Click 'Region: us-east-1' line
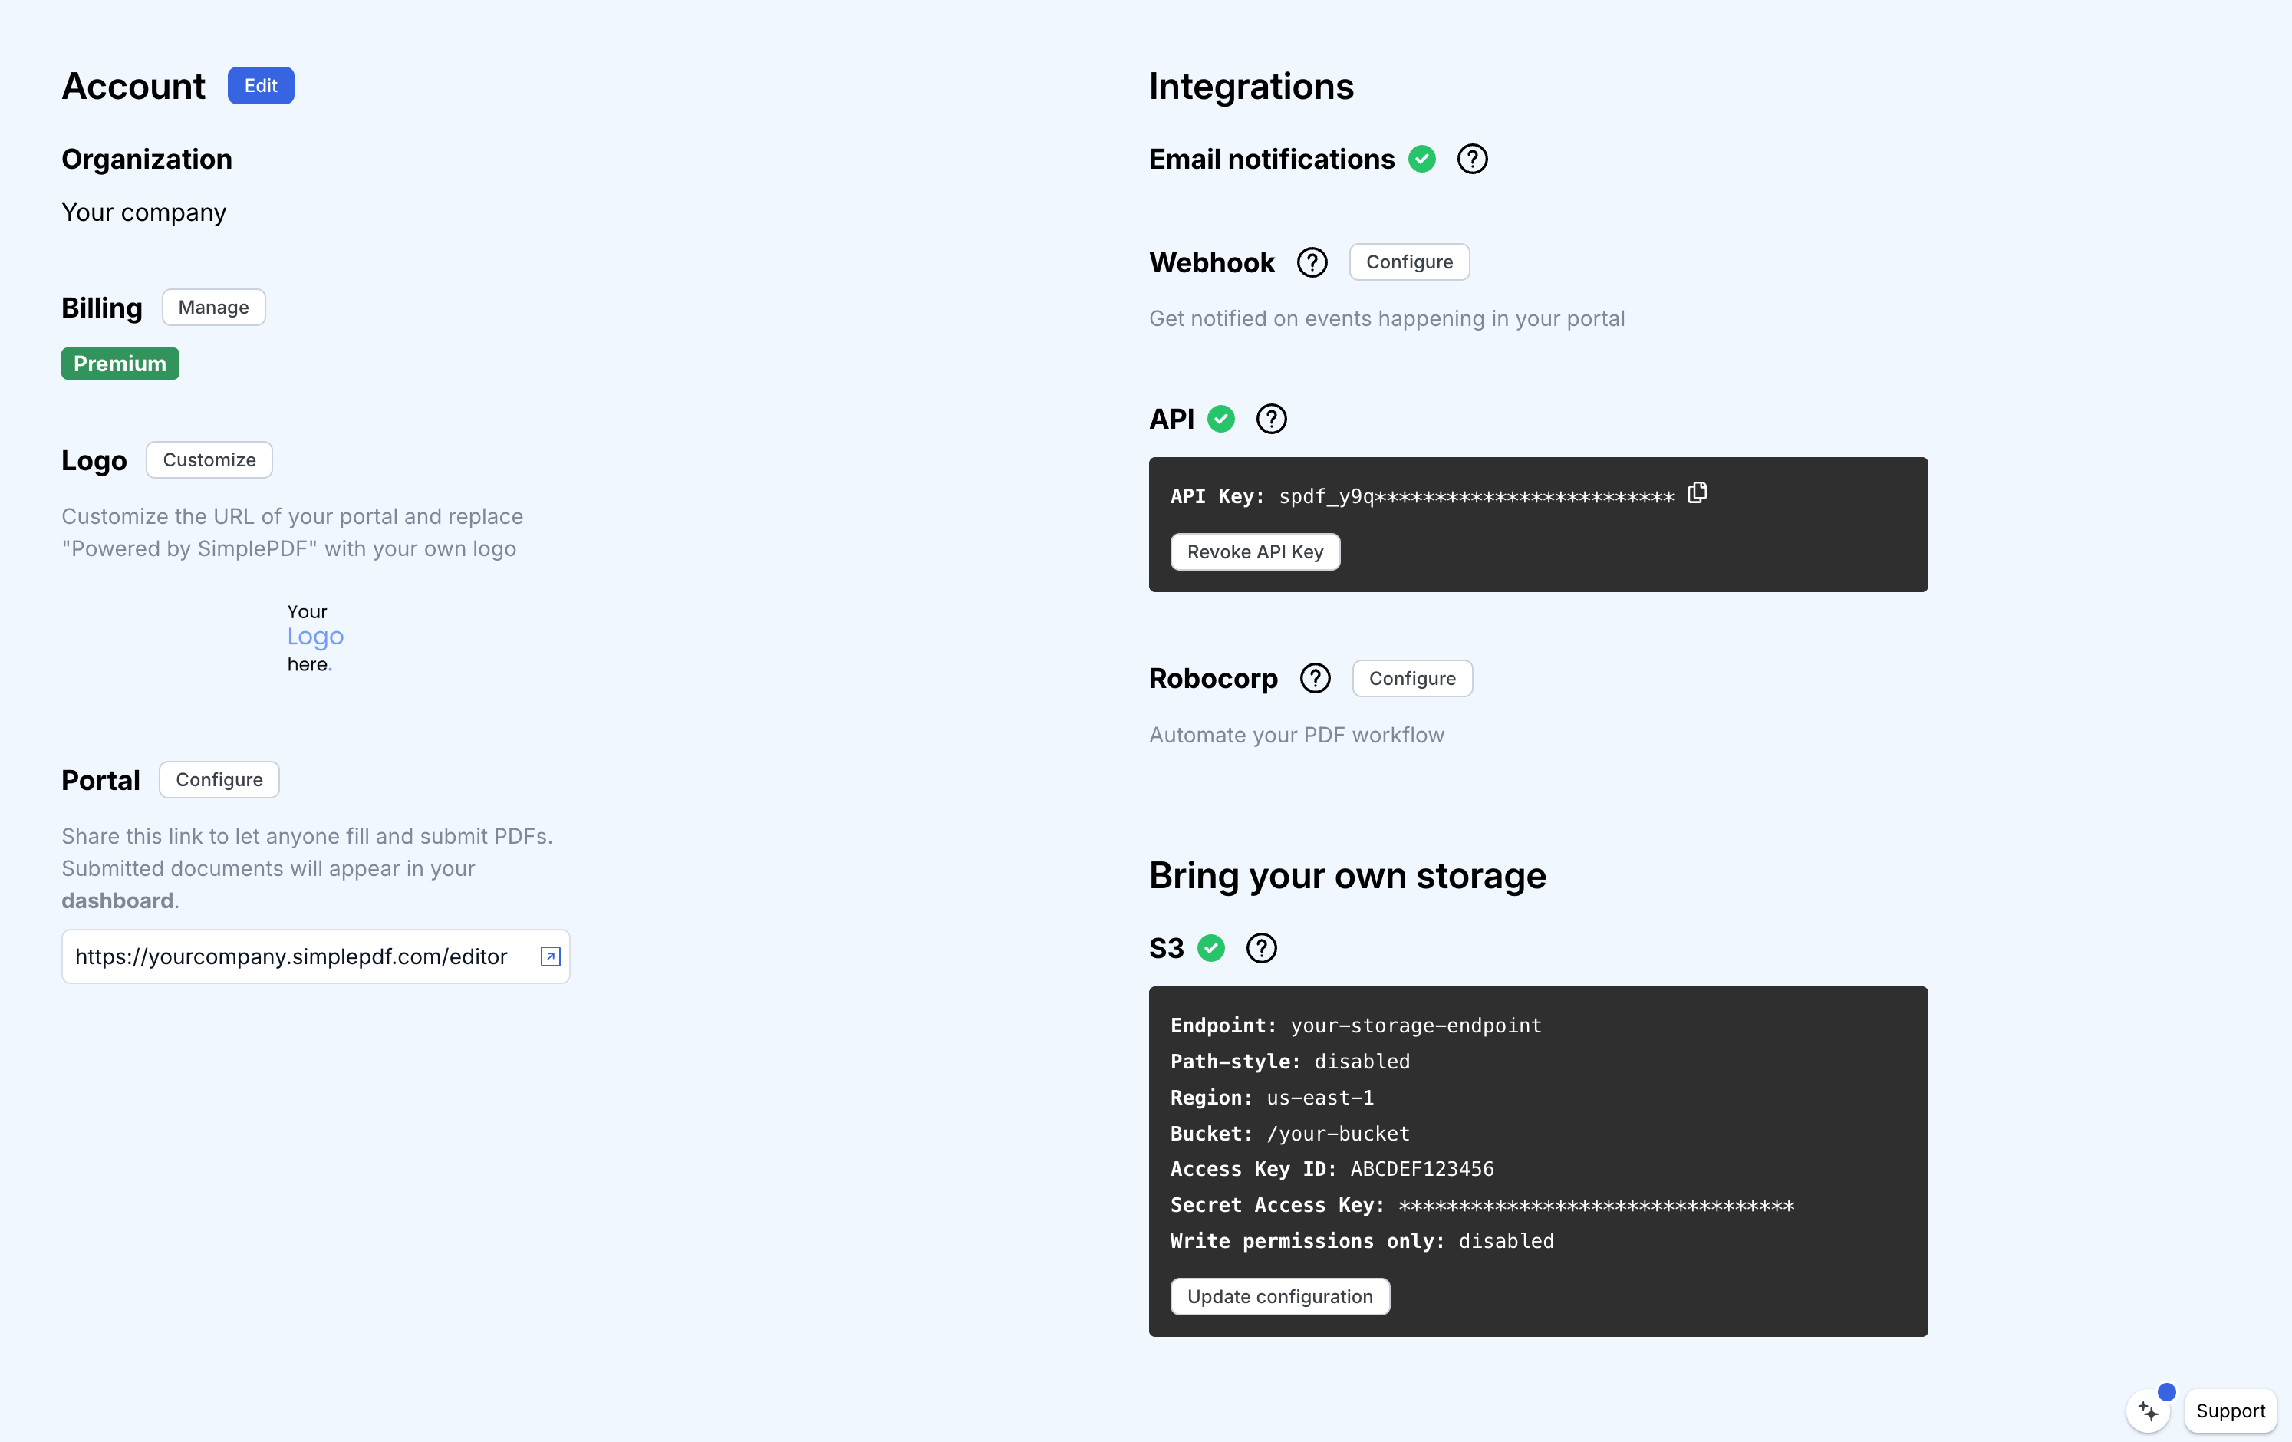Viewport: 2292px width, 1442px height. pyautogui.click(x=1272, y=1098)
